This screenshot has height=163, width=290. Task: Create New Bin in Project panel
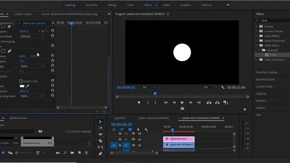pyautogui.click(x=72, y=153)
